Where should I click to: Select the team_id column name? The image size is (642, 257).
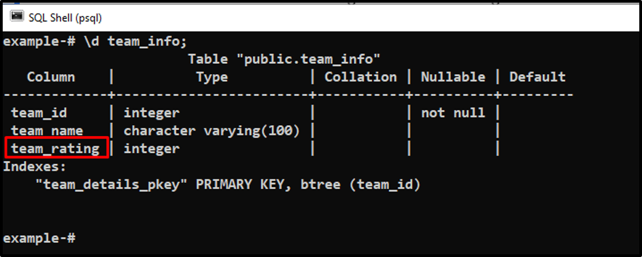pyautogui.click(x=39, y=113)
